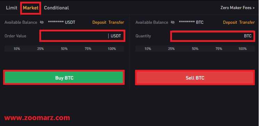Open the Conditional order tab
The image size is (259, 126).
click(x=56, y=8)
